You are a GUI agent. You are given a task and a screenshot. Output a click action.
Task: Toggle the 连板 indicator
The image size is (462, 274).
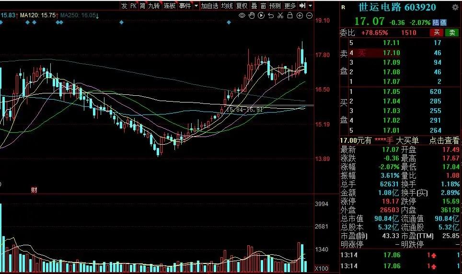pos(170,6)
